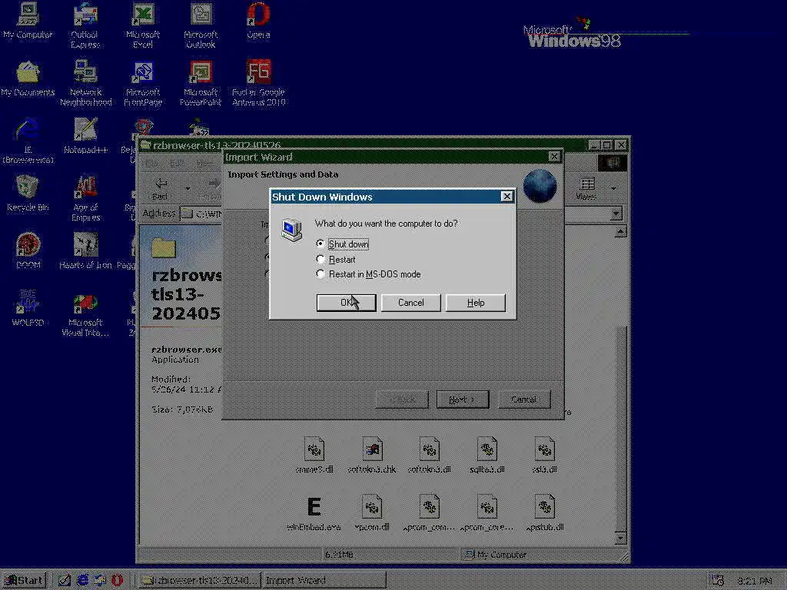This screenshot has height=590, width=787.
Task: Open Help in Shut Down Windows dialog
Action: 475,303
